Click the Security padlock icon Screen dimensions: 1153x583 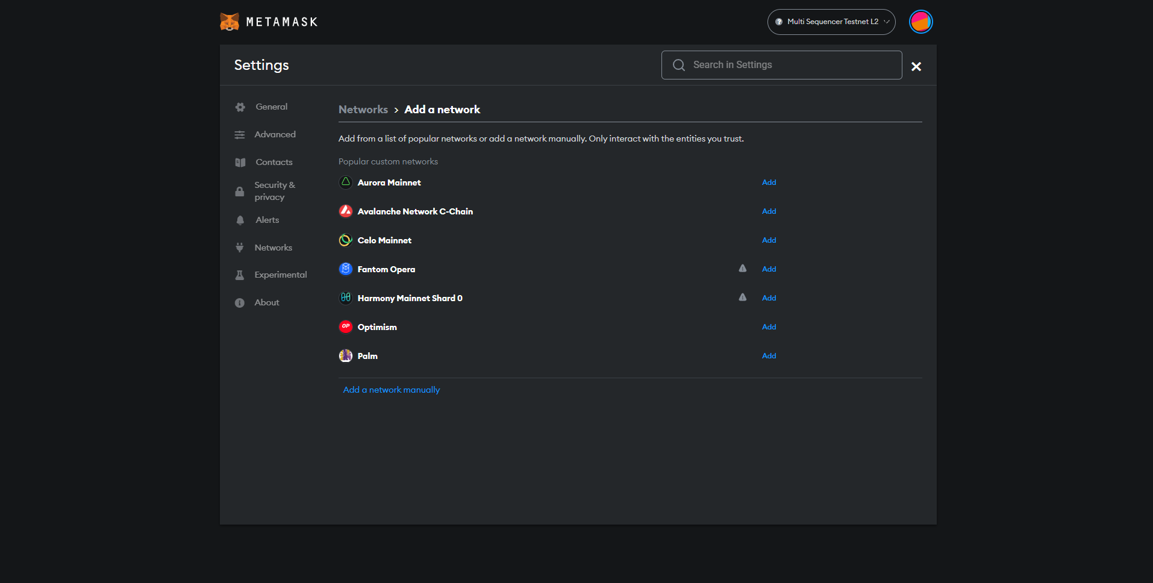click(x=240, y=192)
